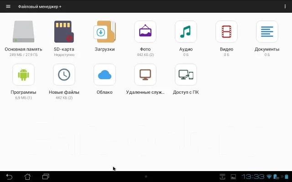Click the 6,9 МБ (1) size text
This screenshot has height=182, width=292.
pos(23,98)
